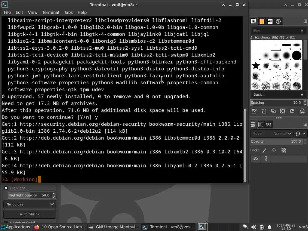Click the layer Opacity slider
308x231 pixels.
pyautogui.click(x=277, y=141)
